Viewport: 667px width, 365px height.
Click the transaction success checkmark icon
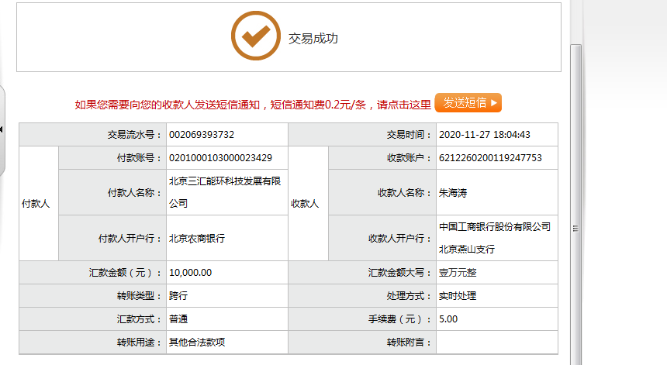tap(255, 36)
